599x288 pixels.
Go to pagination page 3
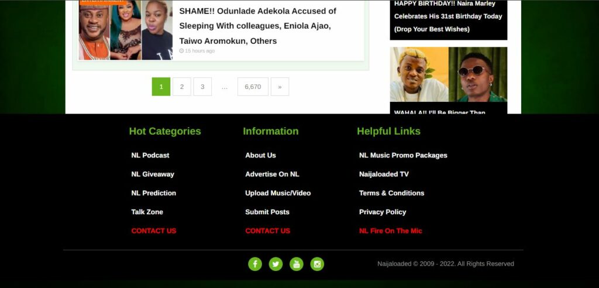(202, 87)
